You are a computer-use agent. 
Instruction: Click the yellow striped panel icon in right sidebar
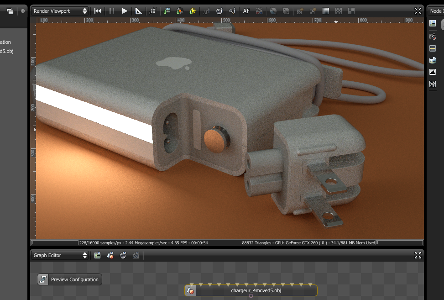[433, 48]
